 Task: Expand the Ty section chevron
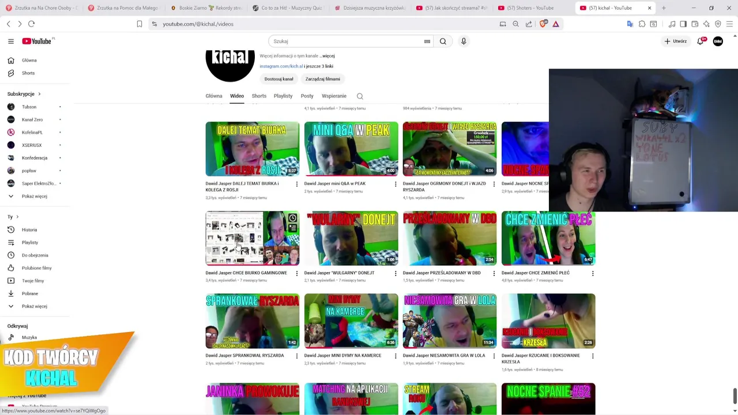17,217
